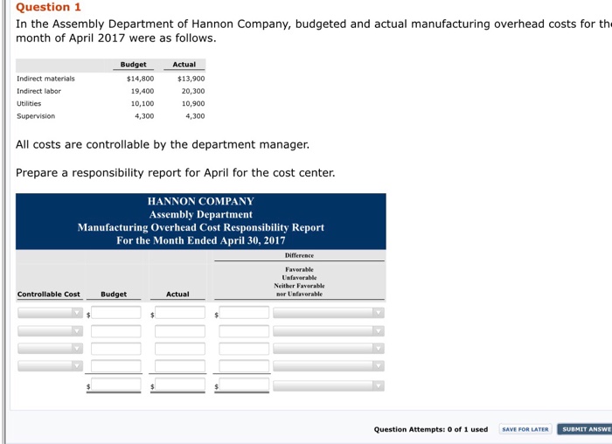Open totals row Favorable/Unfavorable dropdown

[329, 385]
